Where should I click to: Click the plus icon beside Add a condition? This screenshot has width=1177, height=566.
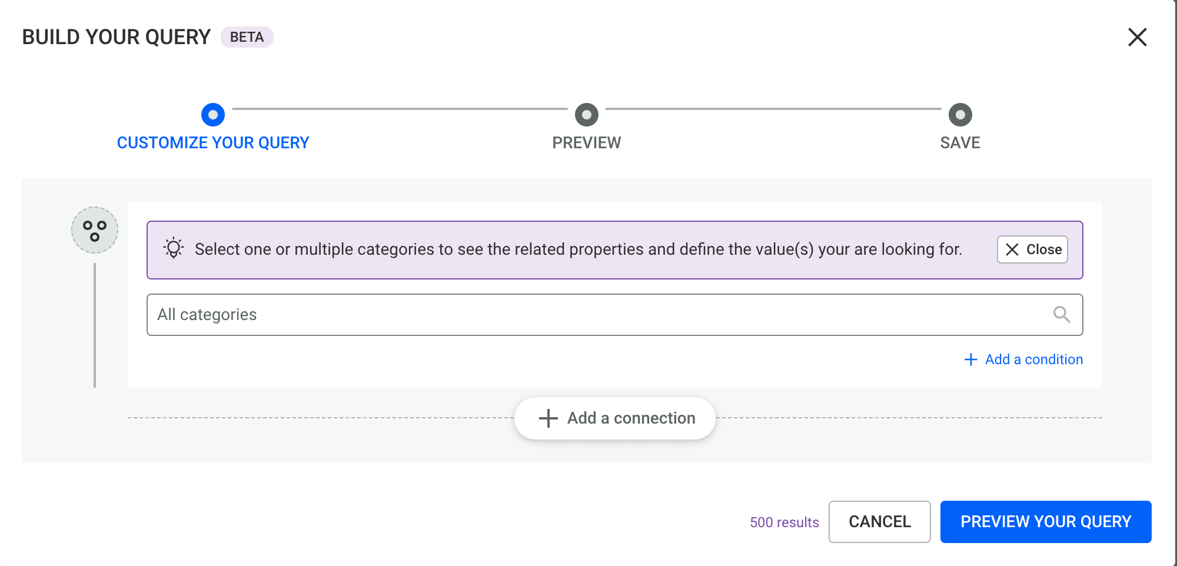970,359
